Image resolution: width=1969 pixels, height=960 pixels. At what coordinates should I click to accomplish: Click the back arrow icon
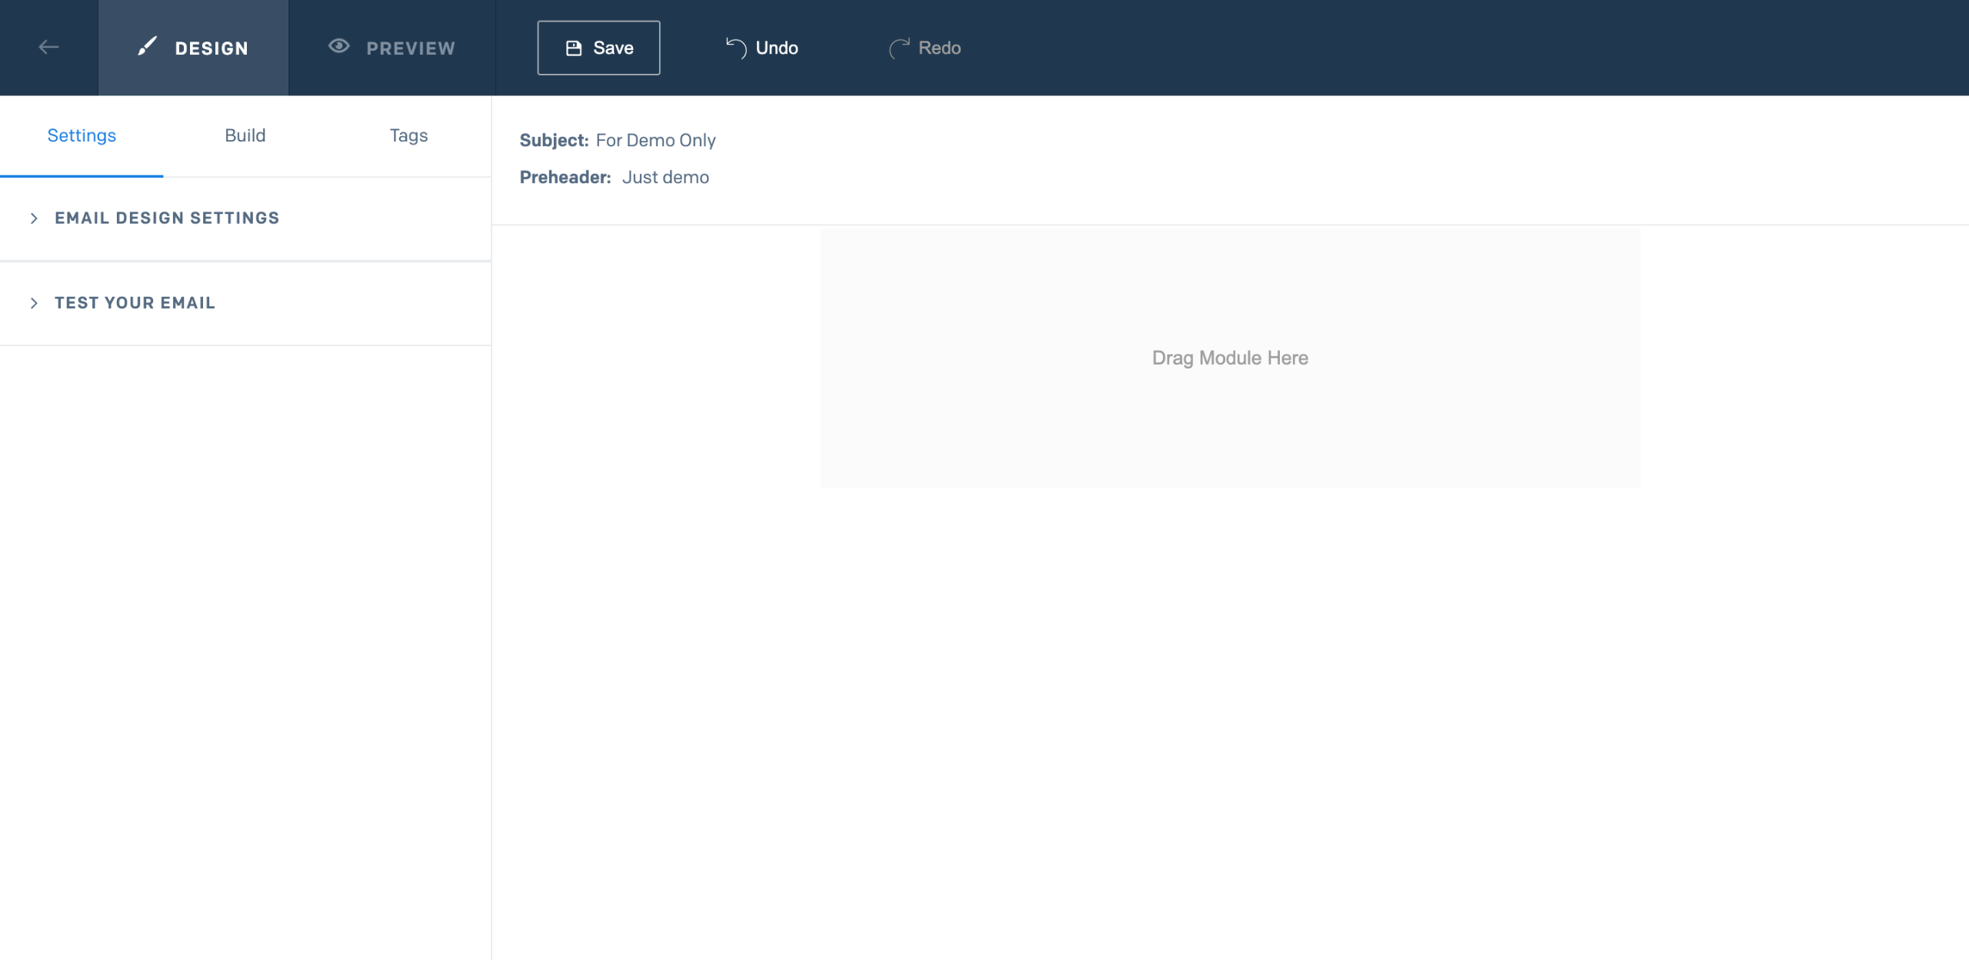pos(48,48)
